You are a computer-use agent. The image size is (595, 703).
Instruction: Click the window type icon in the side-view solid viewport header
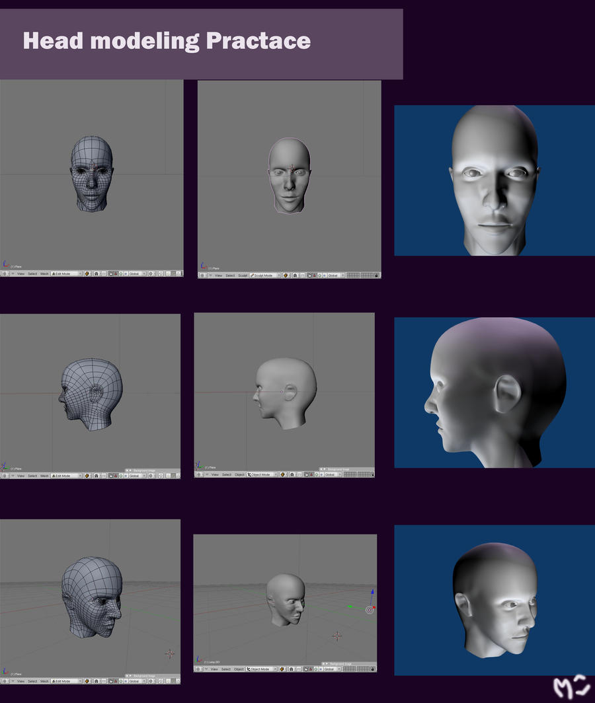click(x=199, y=474)
